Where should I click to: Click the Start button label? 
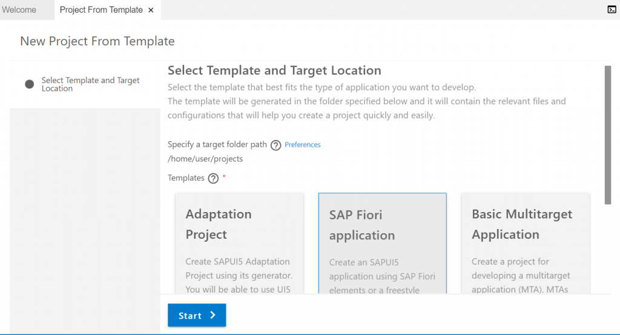190,316
